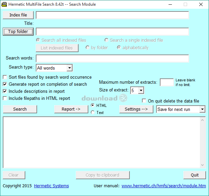Click the results scrollbar down arrow
Image resolution: width=209 pixels, height=196 pixels.
[202, 165]
